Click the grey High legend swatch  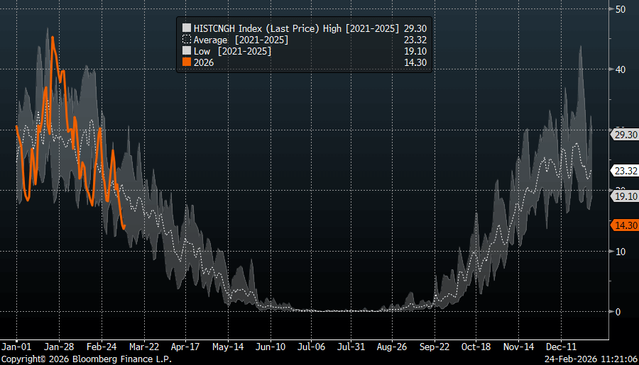187,28
